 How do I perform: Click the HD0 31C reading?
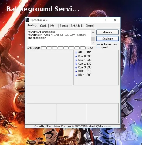tap(85, 71)
